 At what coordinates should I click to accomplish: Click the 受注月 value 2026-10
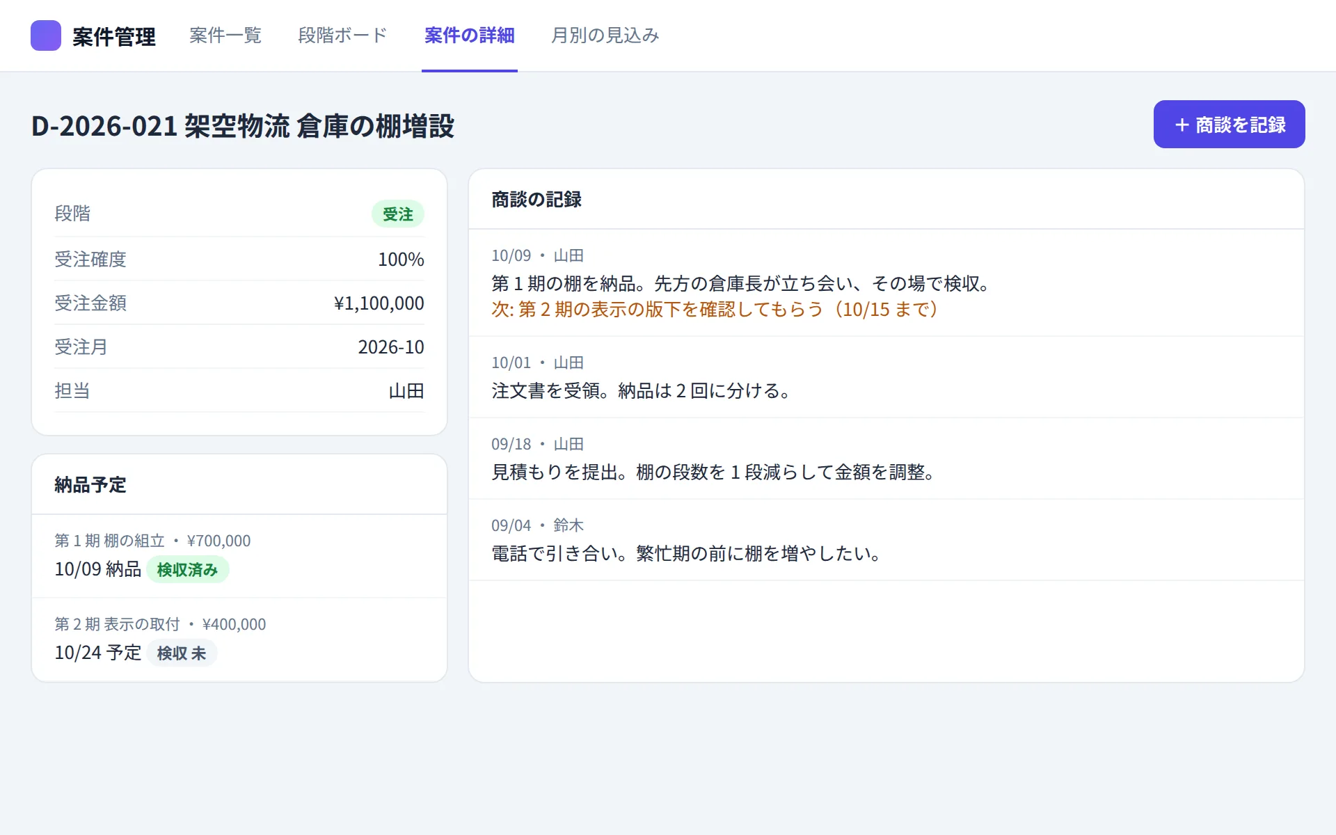pos(391,347)
